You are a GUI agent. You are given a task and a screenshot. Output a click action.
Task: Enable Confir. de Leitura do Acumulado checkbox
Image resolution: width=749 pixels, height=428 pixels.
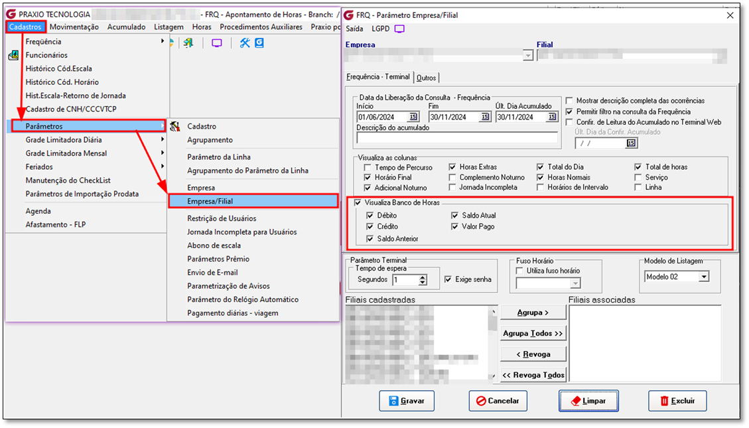[x=569, y=122]
